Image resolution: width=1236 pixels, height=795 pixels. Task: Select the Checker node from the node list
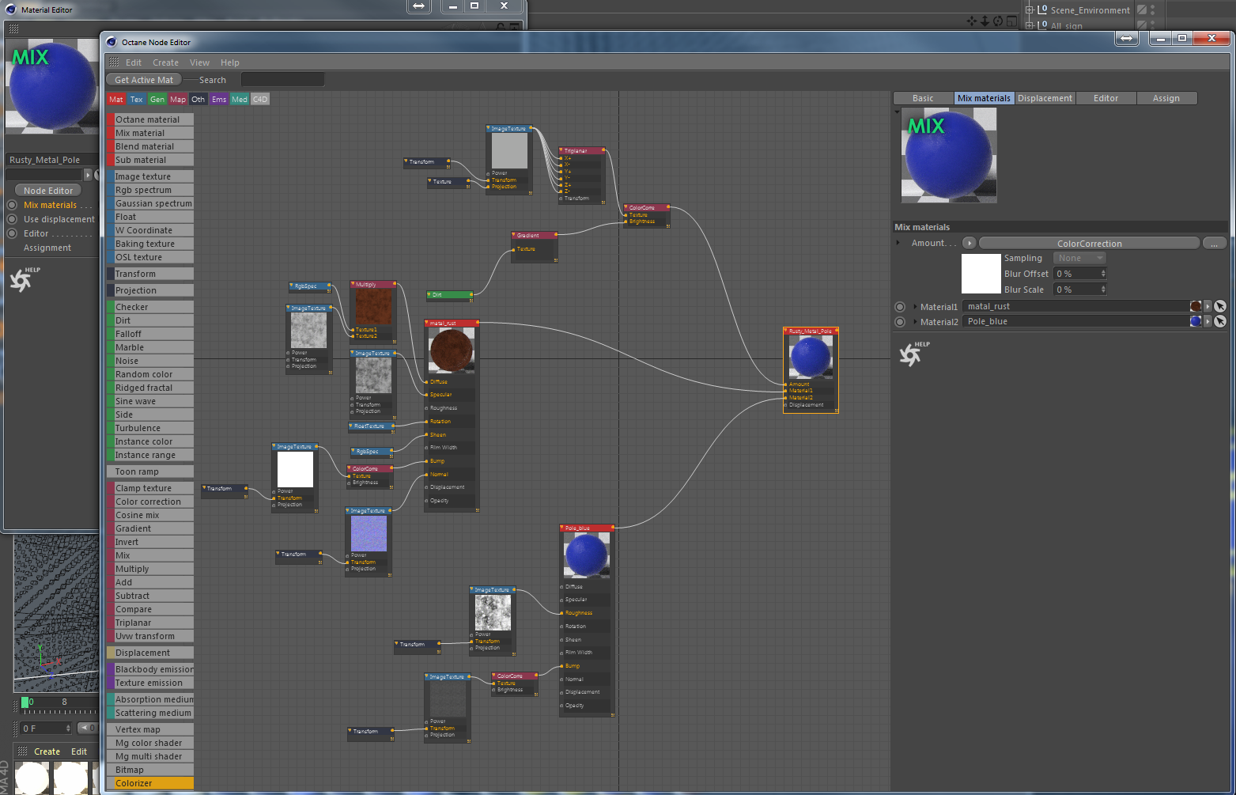[150, 306]
